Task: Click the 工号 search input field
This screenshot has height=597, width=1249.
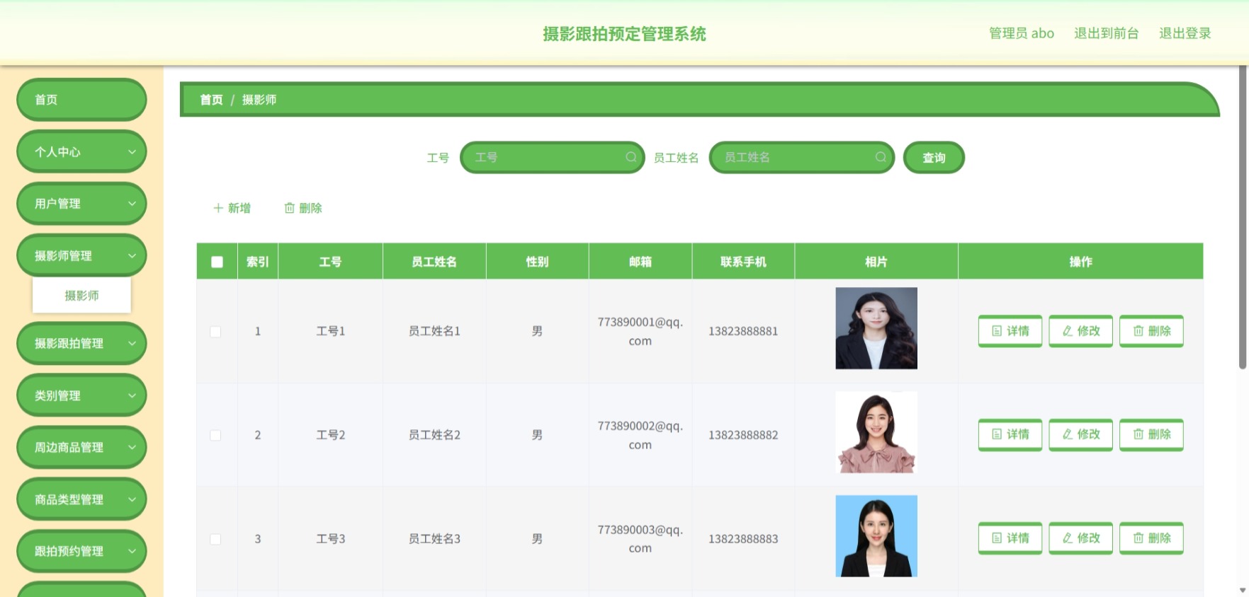Action: point(553,157)
